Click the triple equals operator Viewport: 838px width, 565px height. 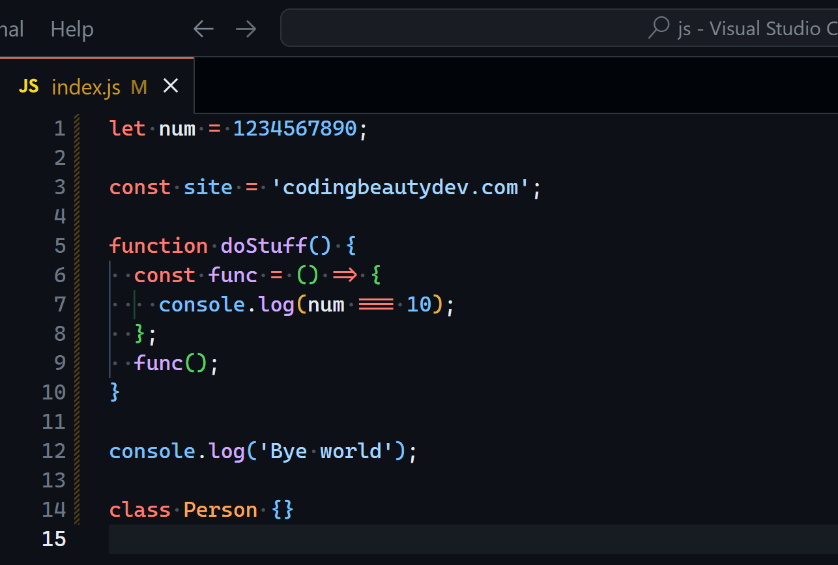coord(376,304)
